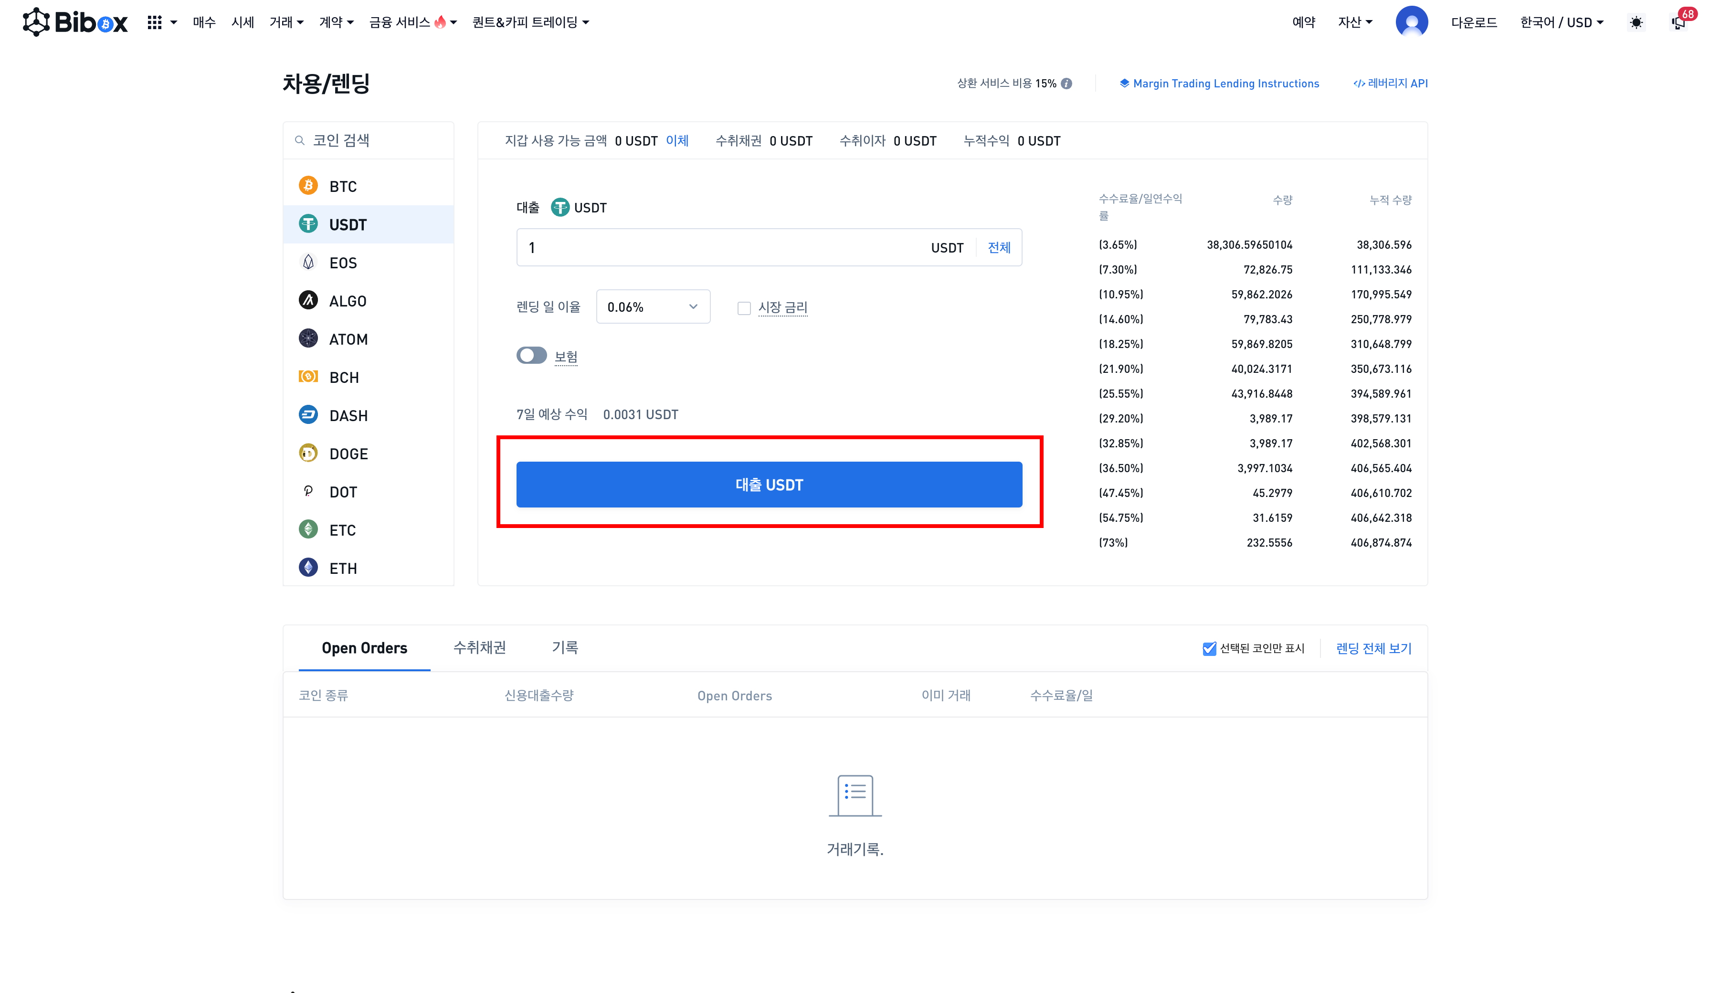Select ETH coin in the sidebar
The width and height of the screenshot is (1710, 993).
click(x=343, y=568)
